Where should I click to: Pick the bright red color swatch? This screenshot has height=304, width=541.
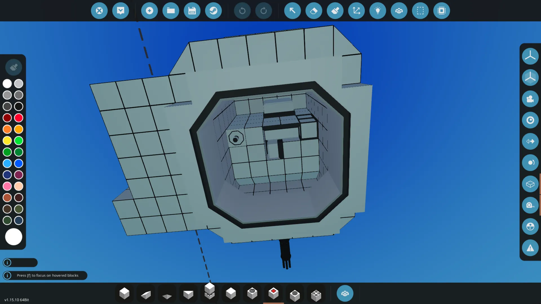pos(19,118)
